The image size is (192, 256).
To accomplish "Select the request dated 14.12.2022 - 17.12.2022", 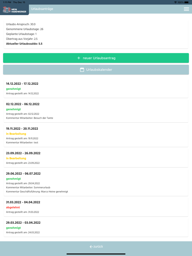I will pyautogui.click(x=96, y=88).
